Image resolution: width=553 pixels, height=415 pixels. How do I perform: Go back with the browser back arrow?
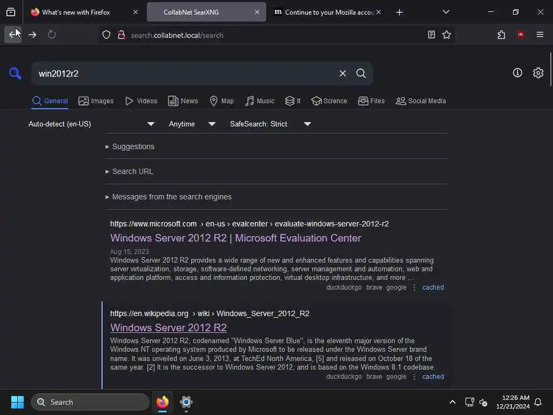click(13, 35)
